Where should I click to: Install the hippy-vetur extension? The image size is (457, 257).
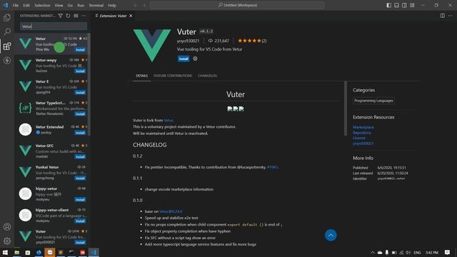coord(80,200)
